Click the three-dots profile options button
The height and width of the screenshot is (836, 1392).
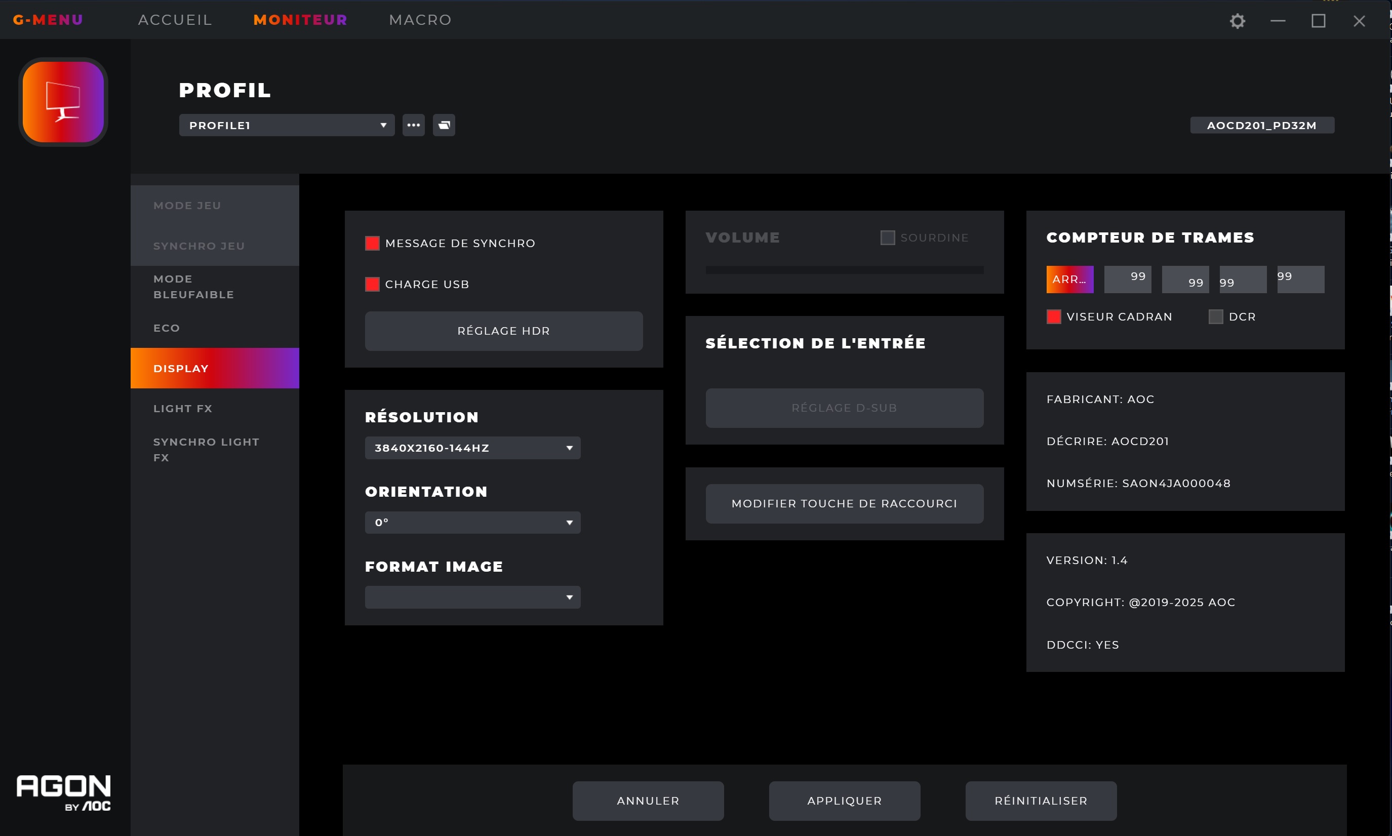point(414,125)
